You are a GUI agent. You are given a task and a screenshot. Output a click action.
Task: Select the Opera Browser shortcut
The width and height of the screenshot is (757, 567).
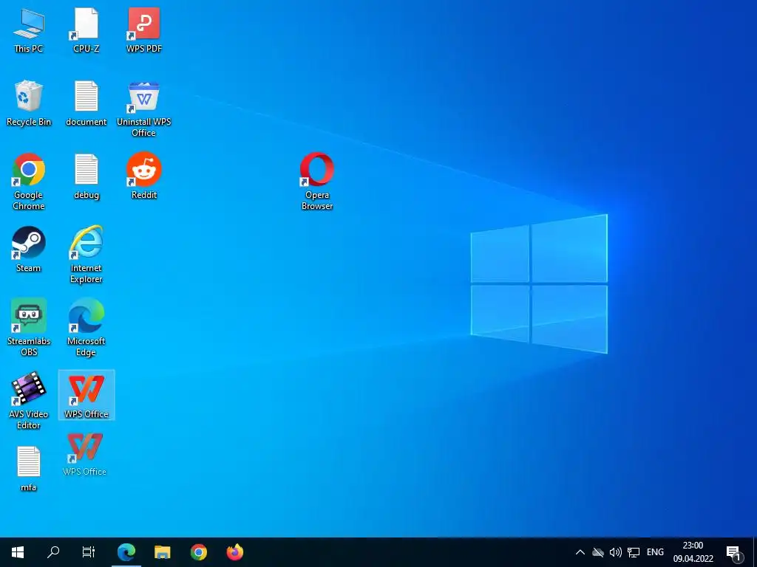[317, 182]
